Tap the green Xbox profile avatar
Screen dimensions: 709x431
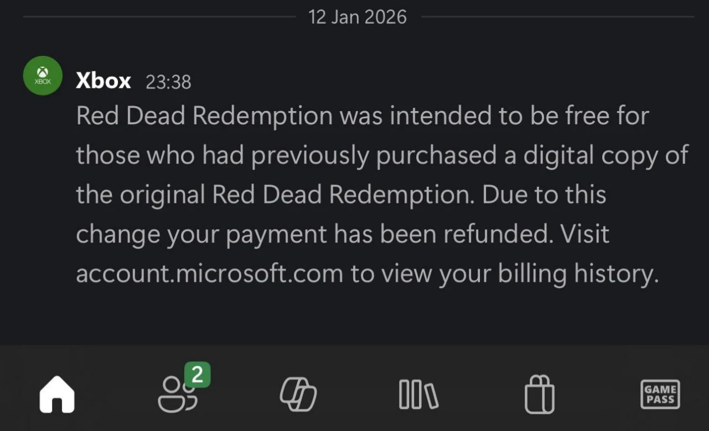pos(43,76)
